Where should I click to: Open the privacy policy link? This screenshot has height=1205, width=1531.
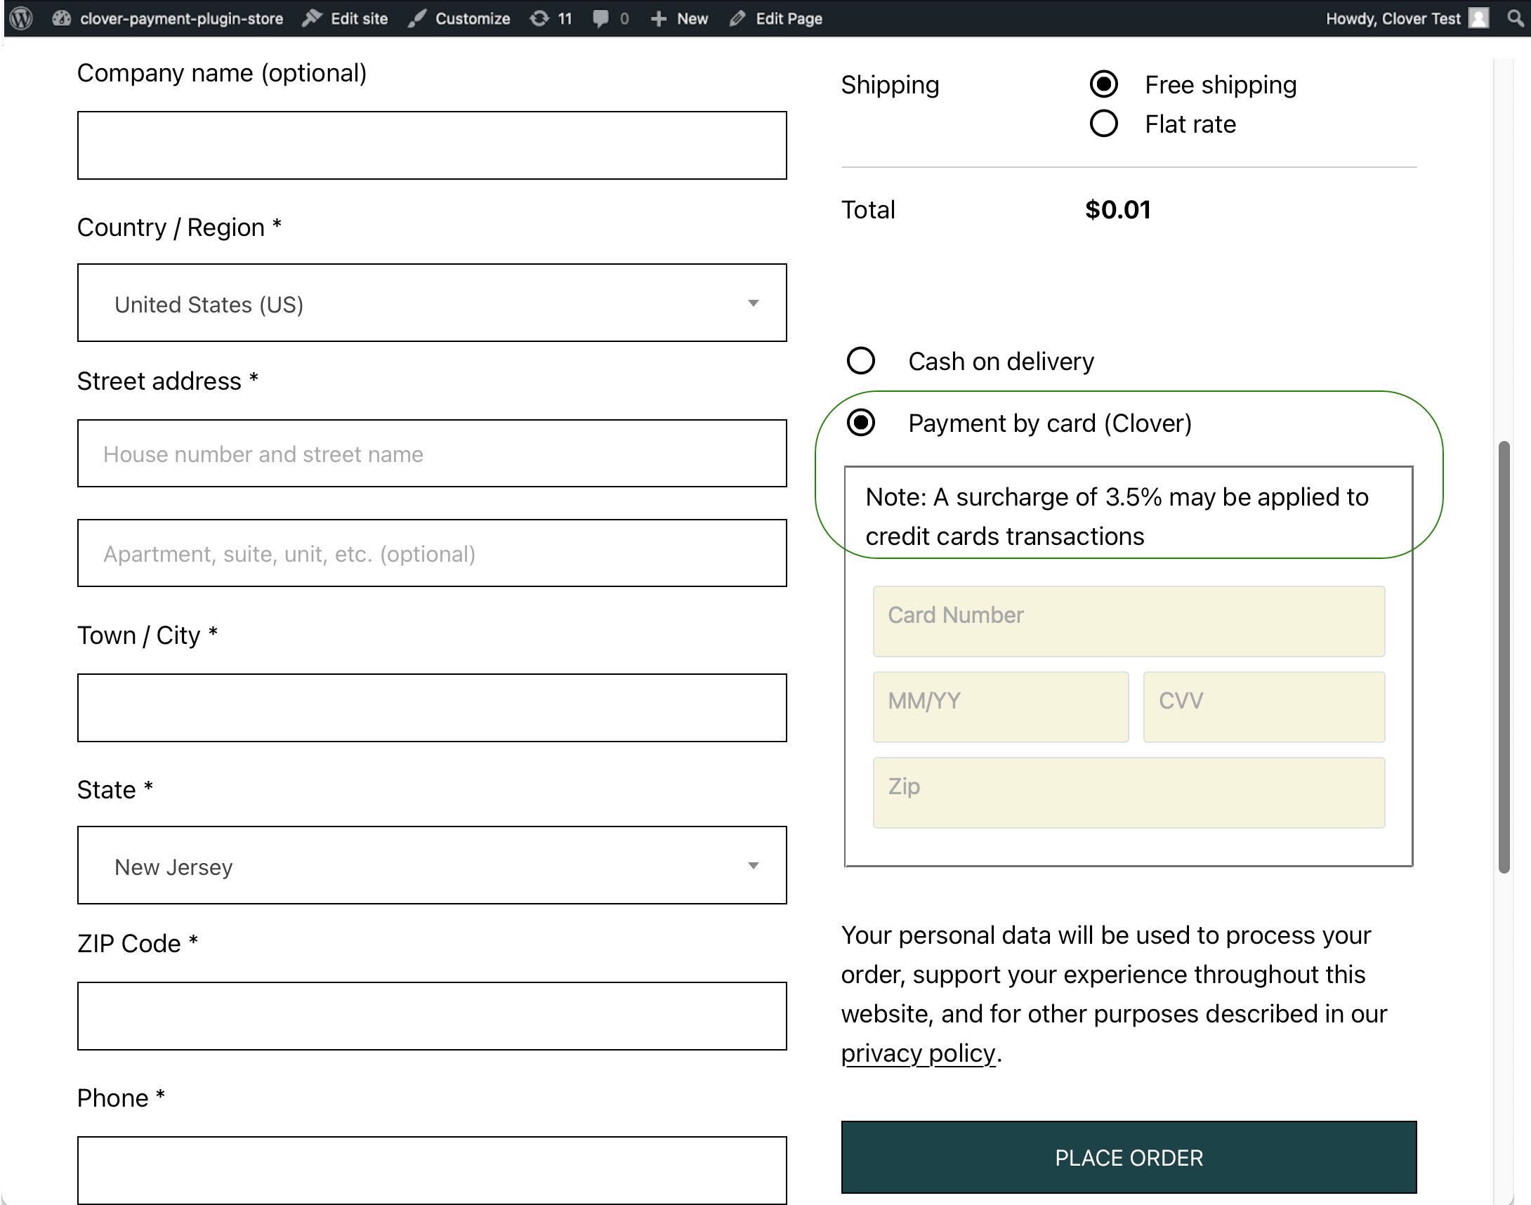pyautogui.click(x=917, y=1053)
